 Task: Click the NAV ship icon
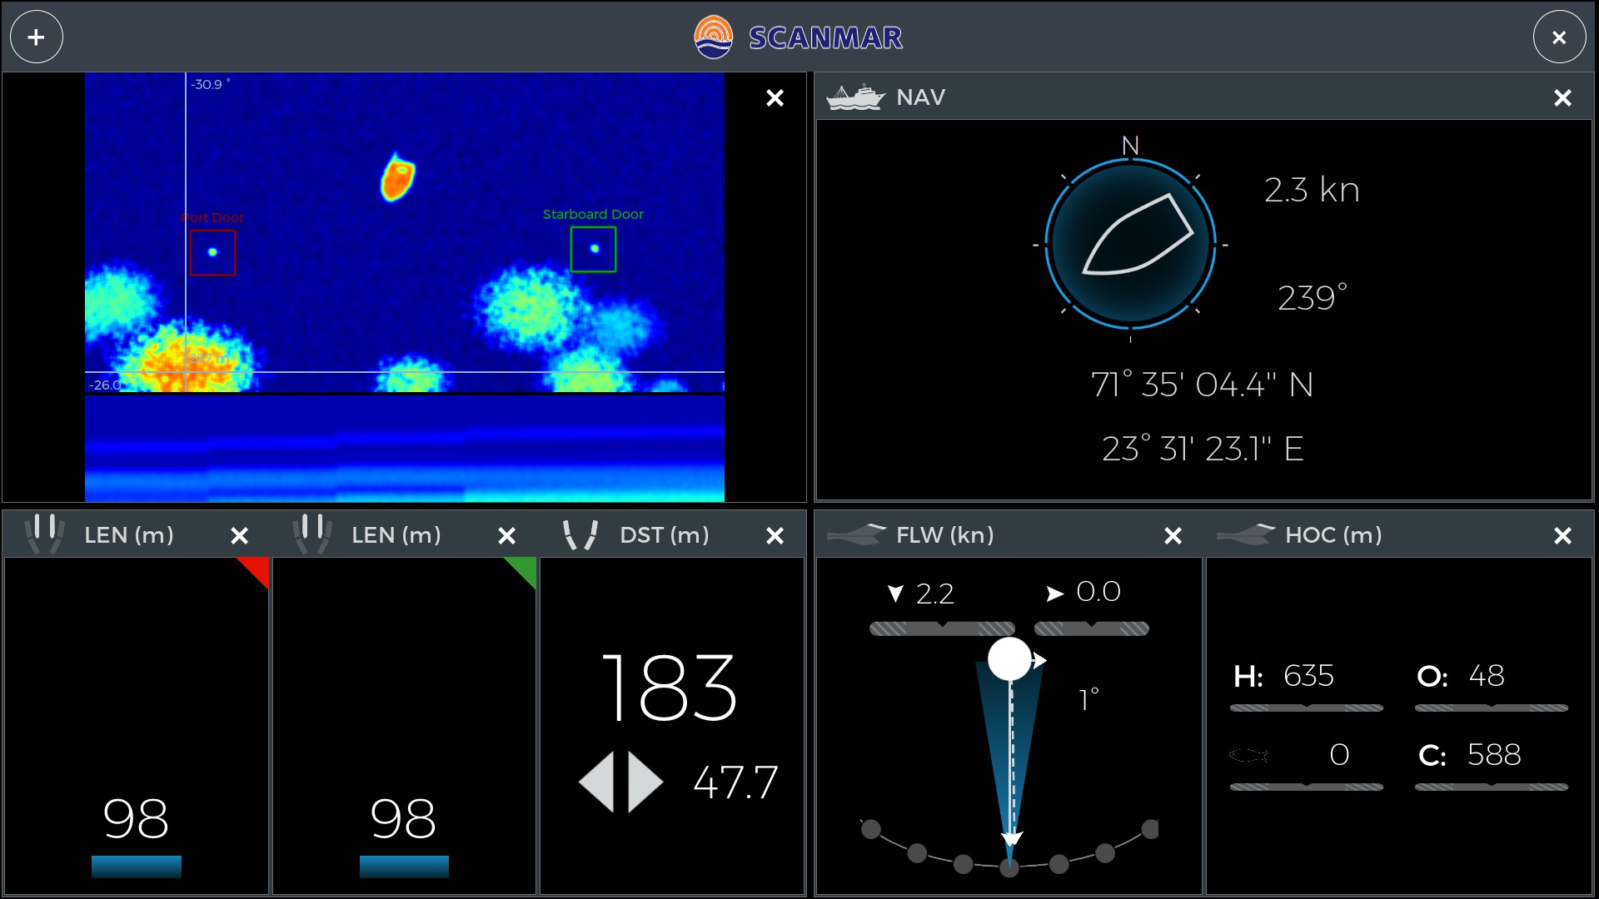pyautogui.click(x=854, y=97)
